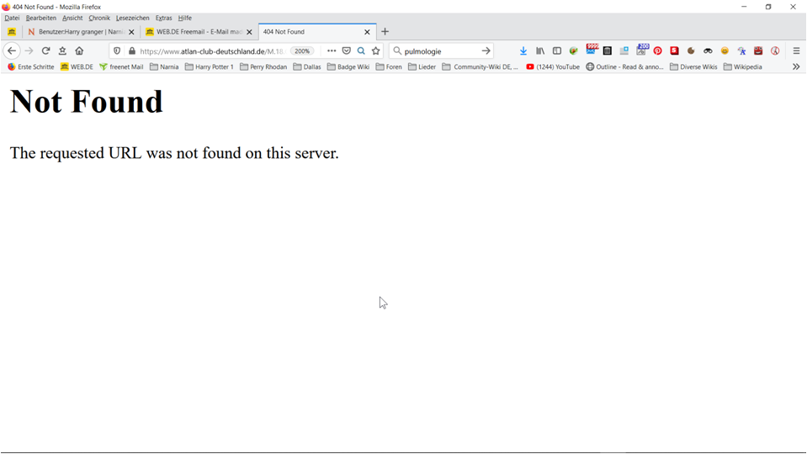Open the Erste Schritte bookmark
807x454 pixels.
tap(31, 67)
